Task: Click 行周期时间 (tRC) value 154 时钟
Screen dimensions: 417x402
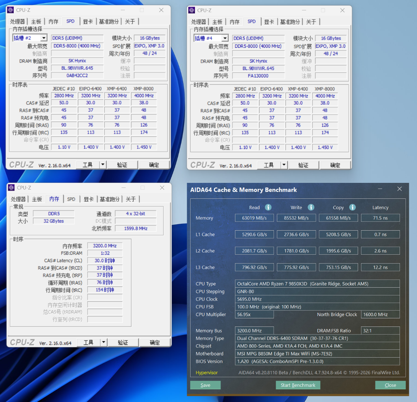Action: 105,290
